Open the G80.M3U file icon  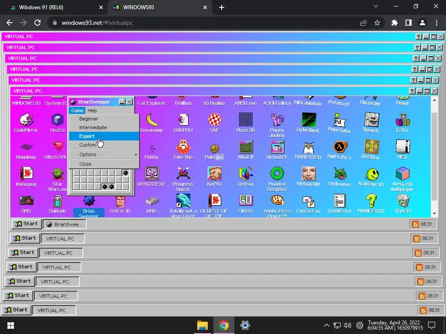pyautogui.click(x=183, y=122)
